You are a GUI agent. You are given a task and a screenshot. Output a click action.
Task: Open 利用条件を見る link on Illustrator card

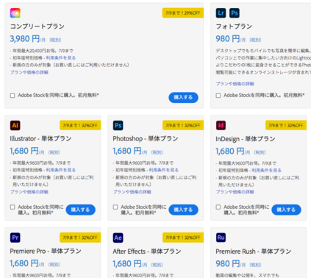click(x=61, y=170)
